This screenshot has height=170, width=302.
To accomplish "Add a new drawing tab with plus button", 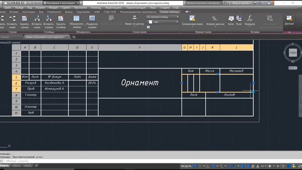I will pos(74,37).
